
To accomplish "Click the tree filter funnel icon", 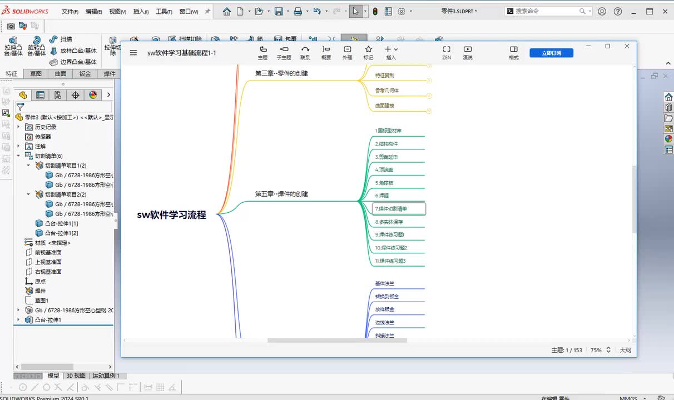I will [21, 107].
